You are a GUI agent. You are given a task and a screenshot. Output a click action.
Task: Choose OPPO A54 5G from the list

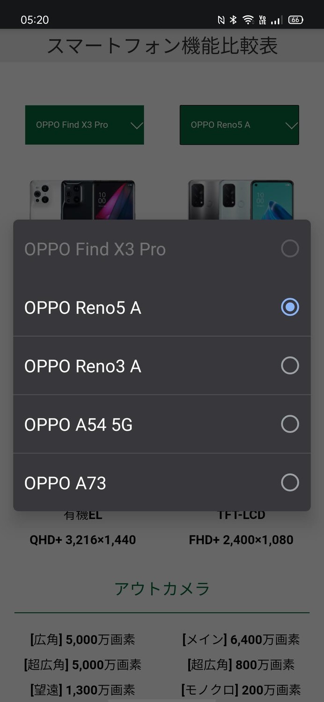(162, 424)
